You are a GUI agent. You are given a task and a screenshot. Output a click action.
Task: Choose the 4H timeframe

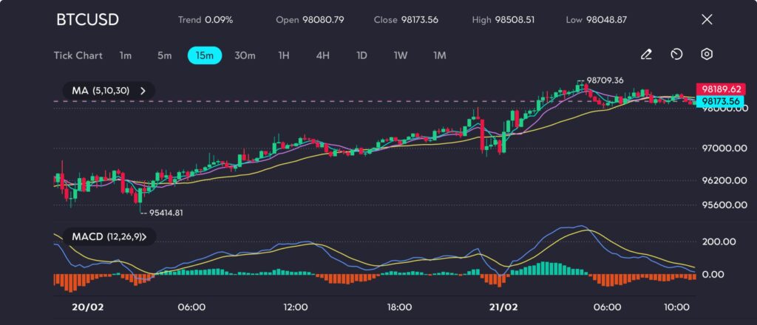click(322, 55)
